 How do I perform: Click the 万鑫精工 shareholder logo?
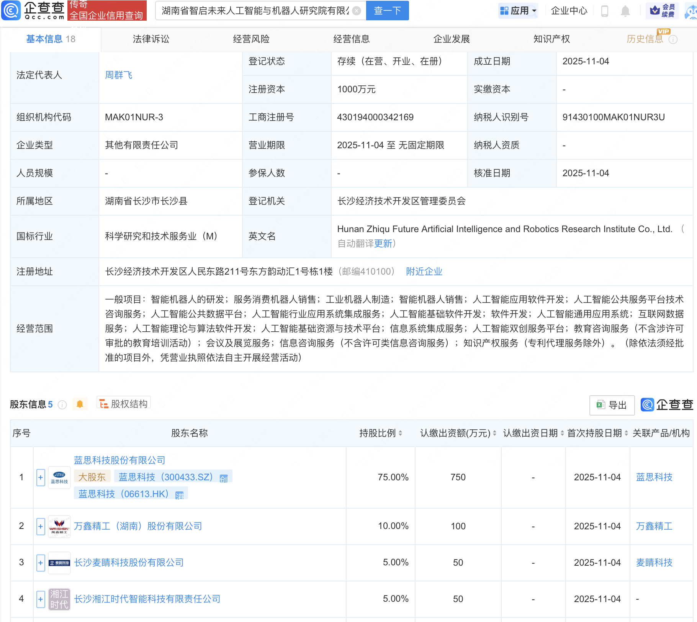pyautogui.click(x=59, y=526)
